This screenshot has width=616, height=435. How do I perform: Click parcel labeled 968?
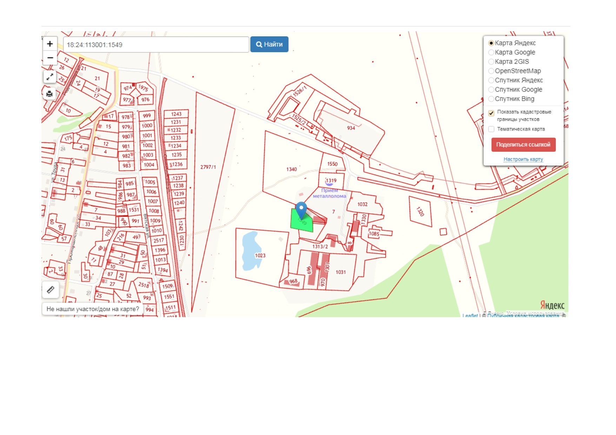pyautogui.click(x=293, y=281)
